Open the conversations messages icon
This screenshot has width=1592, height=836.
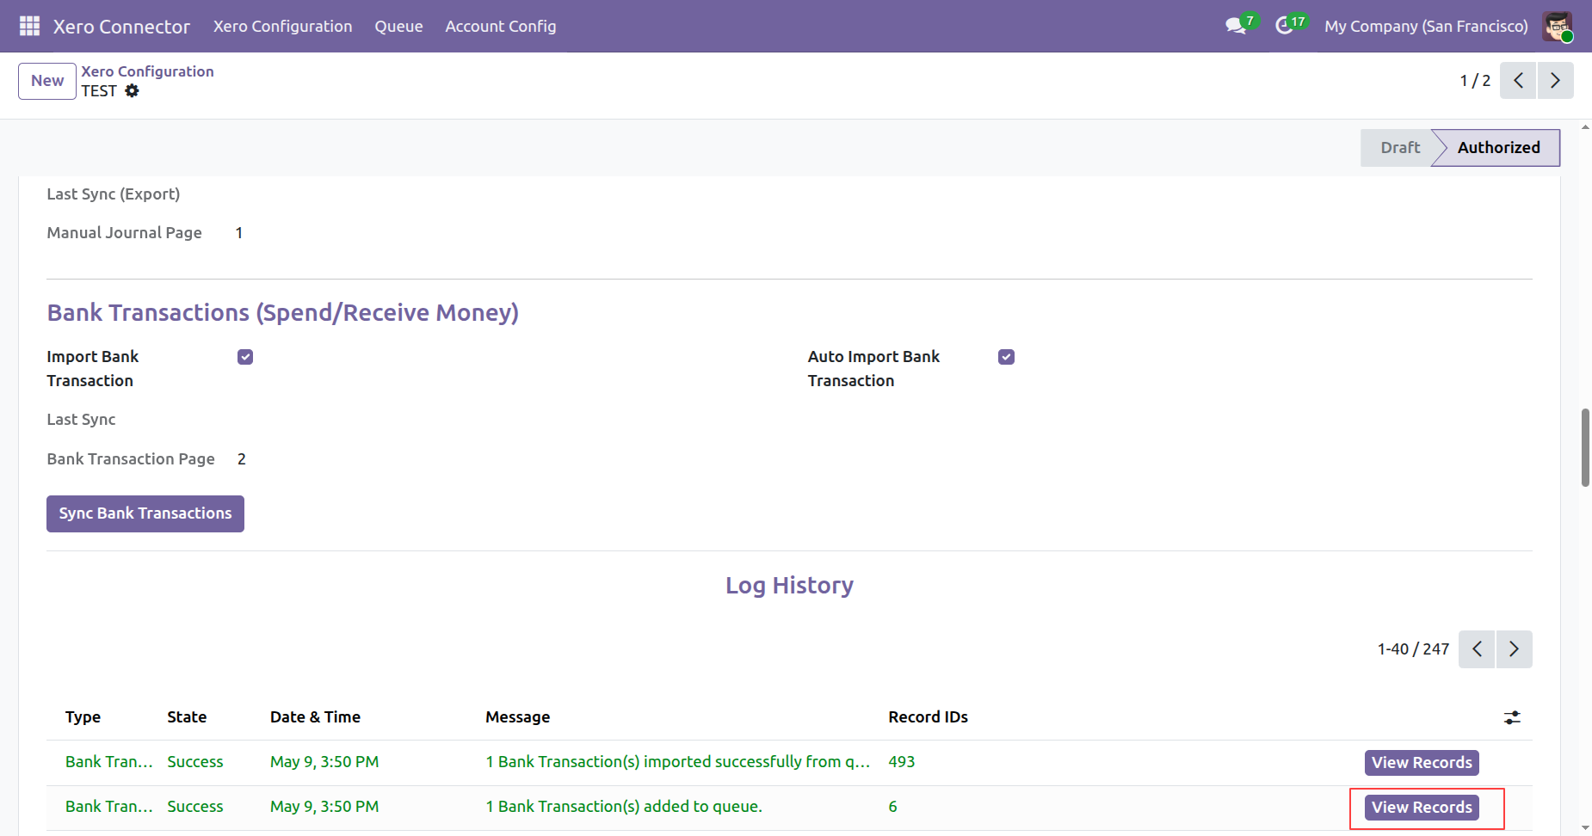[x=1236, y=26]
